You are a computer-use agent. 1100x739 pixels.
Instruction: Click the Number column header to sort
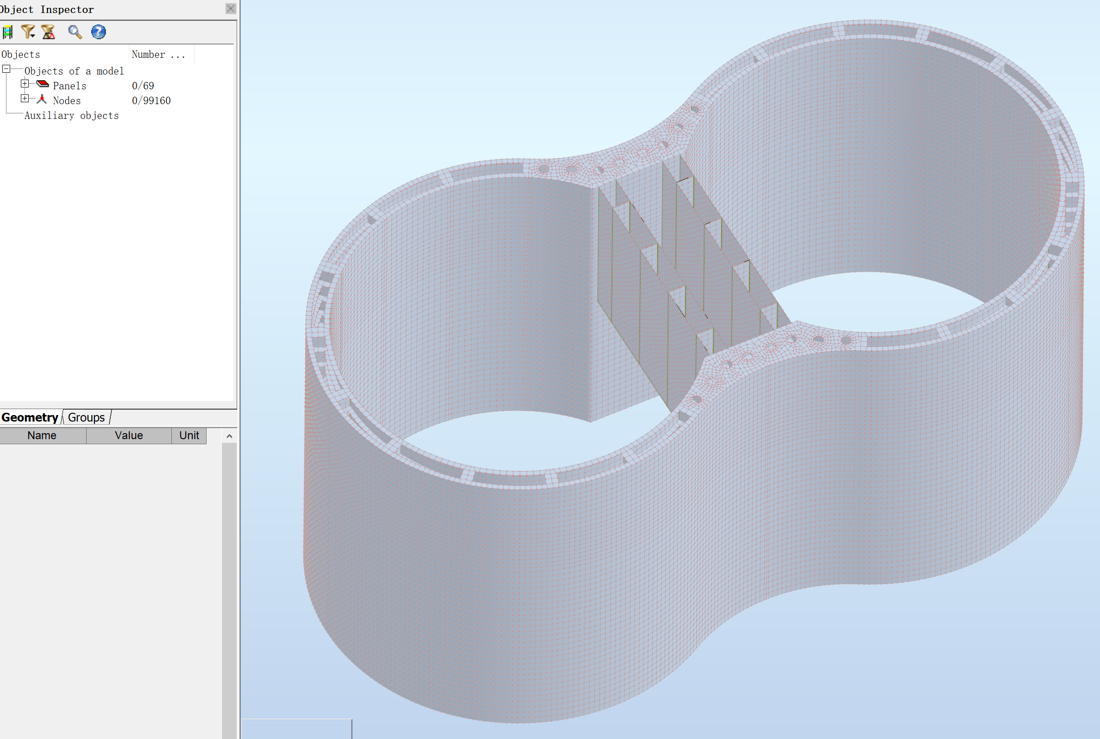click(x=158, y=54)
